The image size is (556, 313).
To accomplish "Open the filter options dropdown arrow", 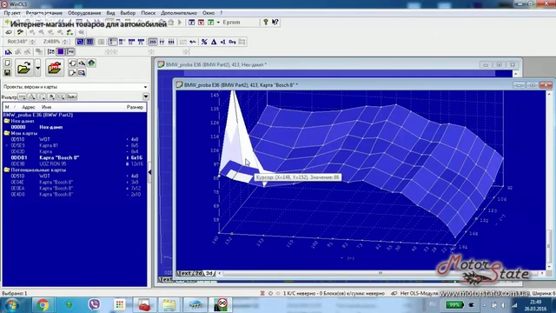I will click(146, 97).
